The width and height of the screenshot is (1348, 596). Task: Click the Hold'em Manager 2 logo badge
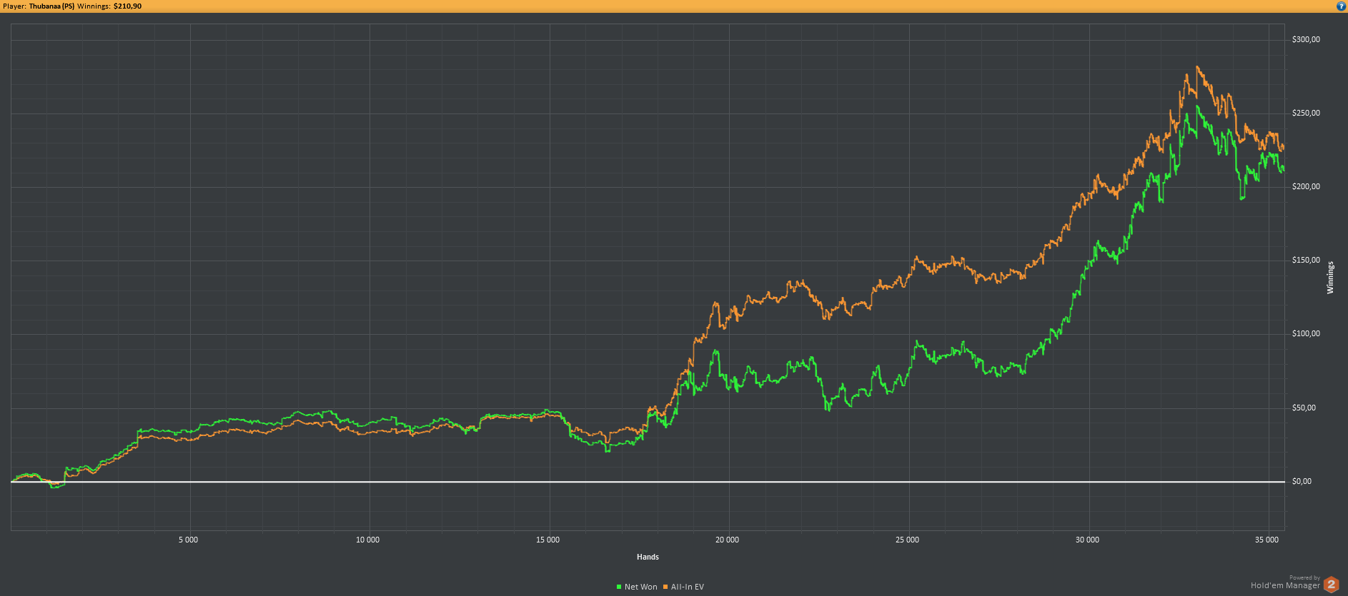click(x=1331, y=585)
